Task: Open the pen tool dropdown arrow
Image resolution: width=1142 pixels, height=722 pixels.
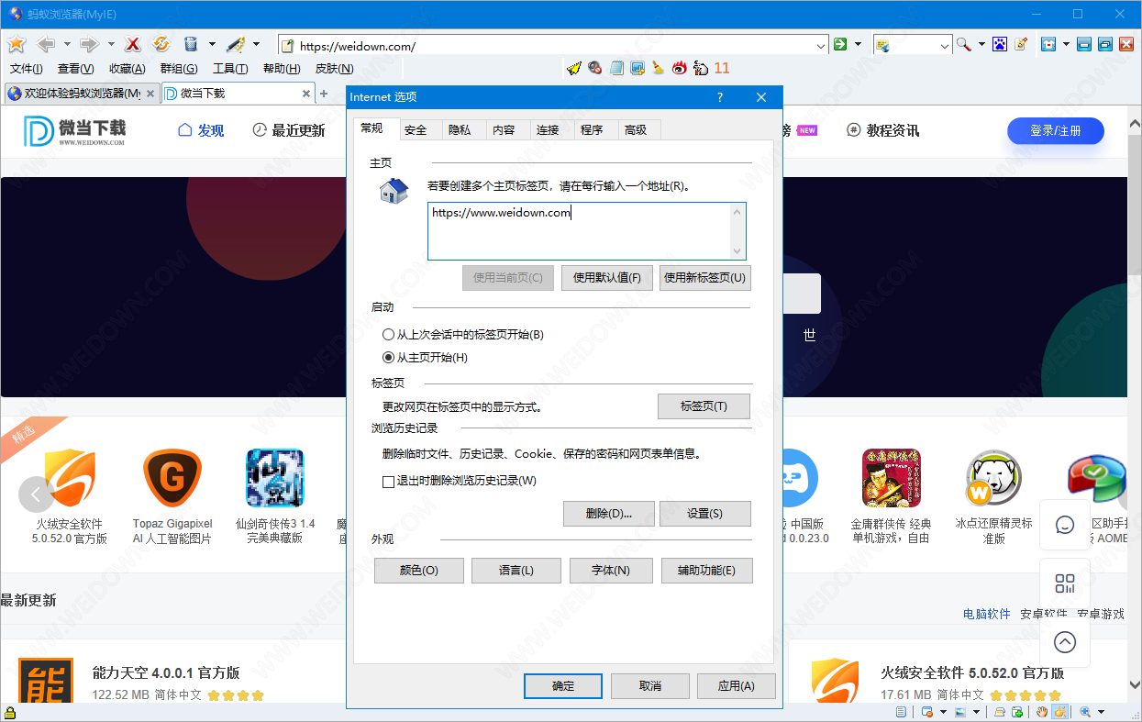Action: (256, 44)
